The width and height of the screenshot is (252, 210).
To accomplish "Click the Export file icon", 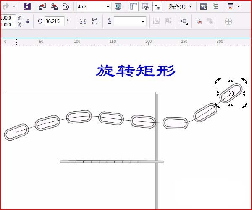I will coord(54,7).
